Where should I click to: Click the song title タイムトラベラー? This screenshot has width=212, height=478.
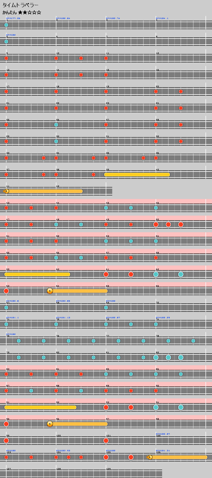pyautogui.click(x=21, y=5)
